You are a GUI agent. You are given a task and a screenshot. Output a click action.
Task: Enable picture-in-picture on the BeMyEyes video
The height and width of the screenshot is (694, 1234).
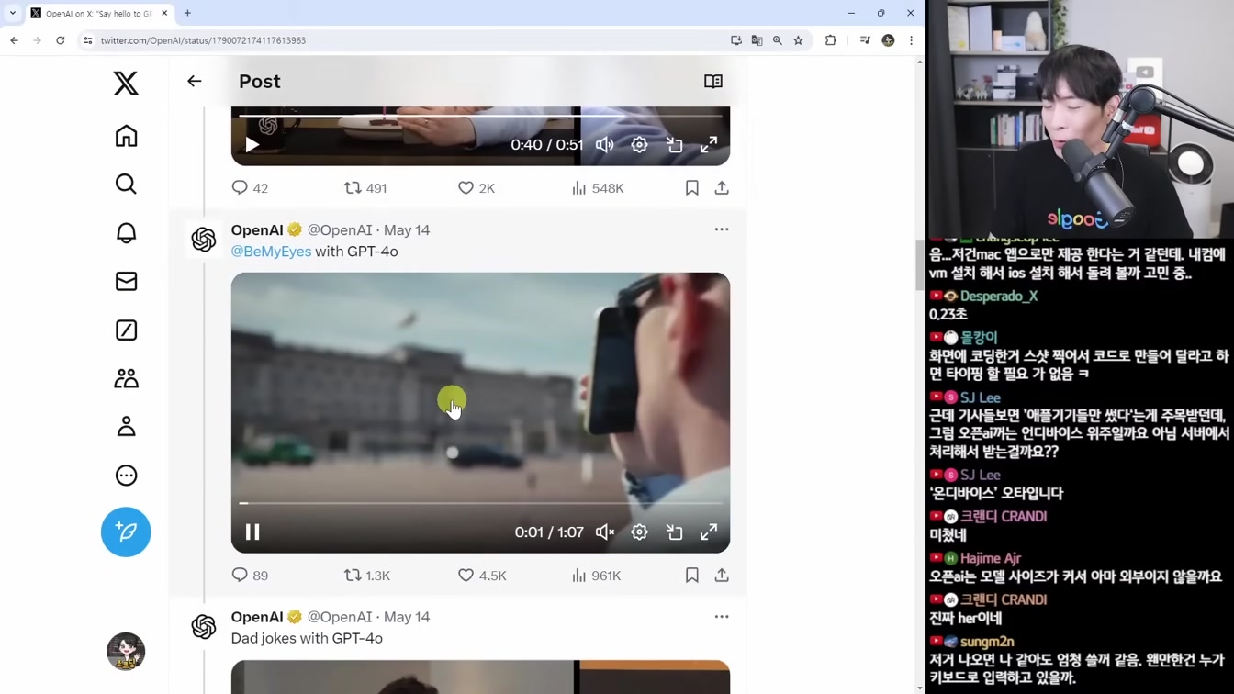[x=675, y=532]
